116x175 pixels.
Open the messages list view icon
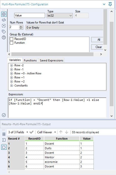click(4, 134)
